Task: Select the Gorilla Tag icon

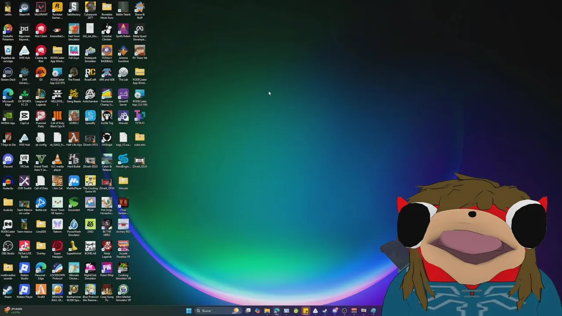Action: point(107,118)
